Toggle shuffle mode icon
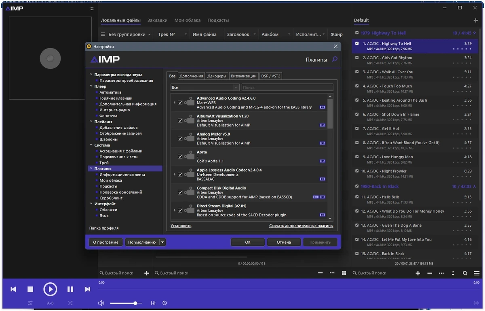The image size is (485, 311). click(x=70, y=303)
